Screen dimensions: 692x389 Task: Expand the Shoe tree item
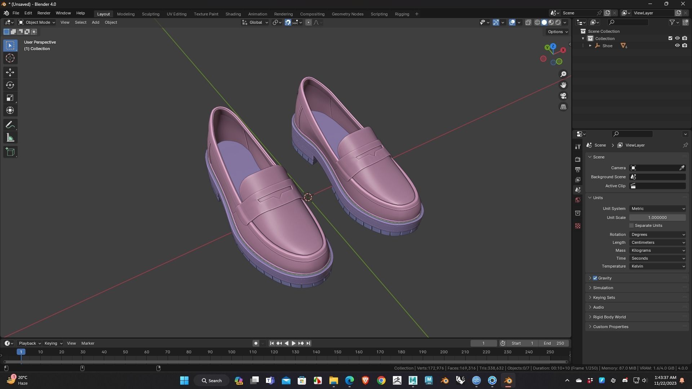[590, 46]
